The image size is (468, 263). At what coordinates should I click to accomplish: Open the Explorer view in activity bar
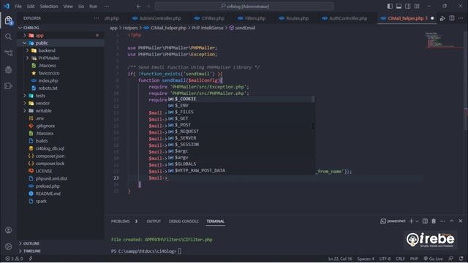8,20
